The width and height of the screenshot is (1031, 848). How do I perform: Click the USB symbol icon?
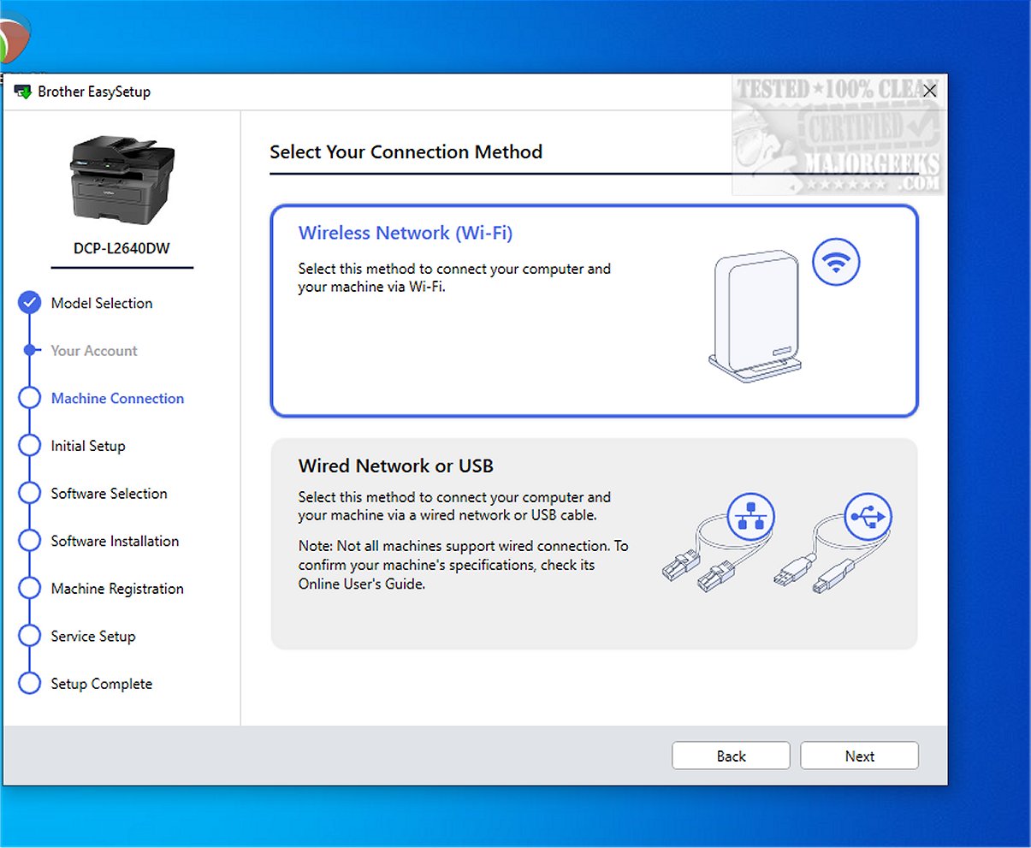[x=868, y=517]
